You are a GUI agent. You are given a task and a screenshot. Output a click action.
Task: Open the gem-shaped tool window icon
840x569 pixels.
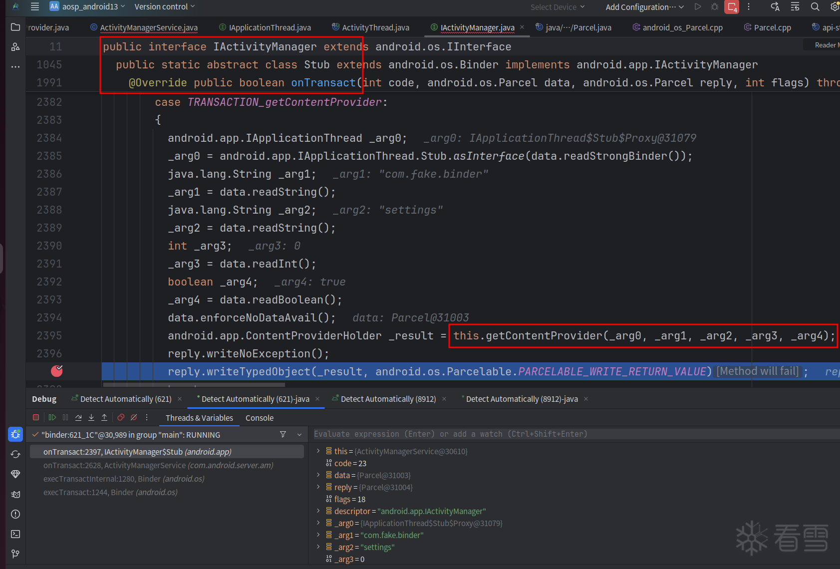coord(15,474)
